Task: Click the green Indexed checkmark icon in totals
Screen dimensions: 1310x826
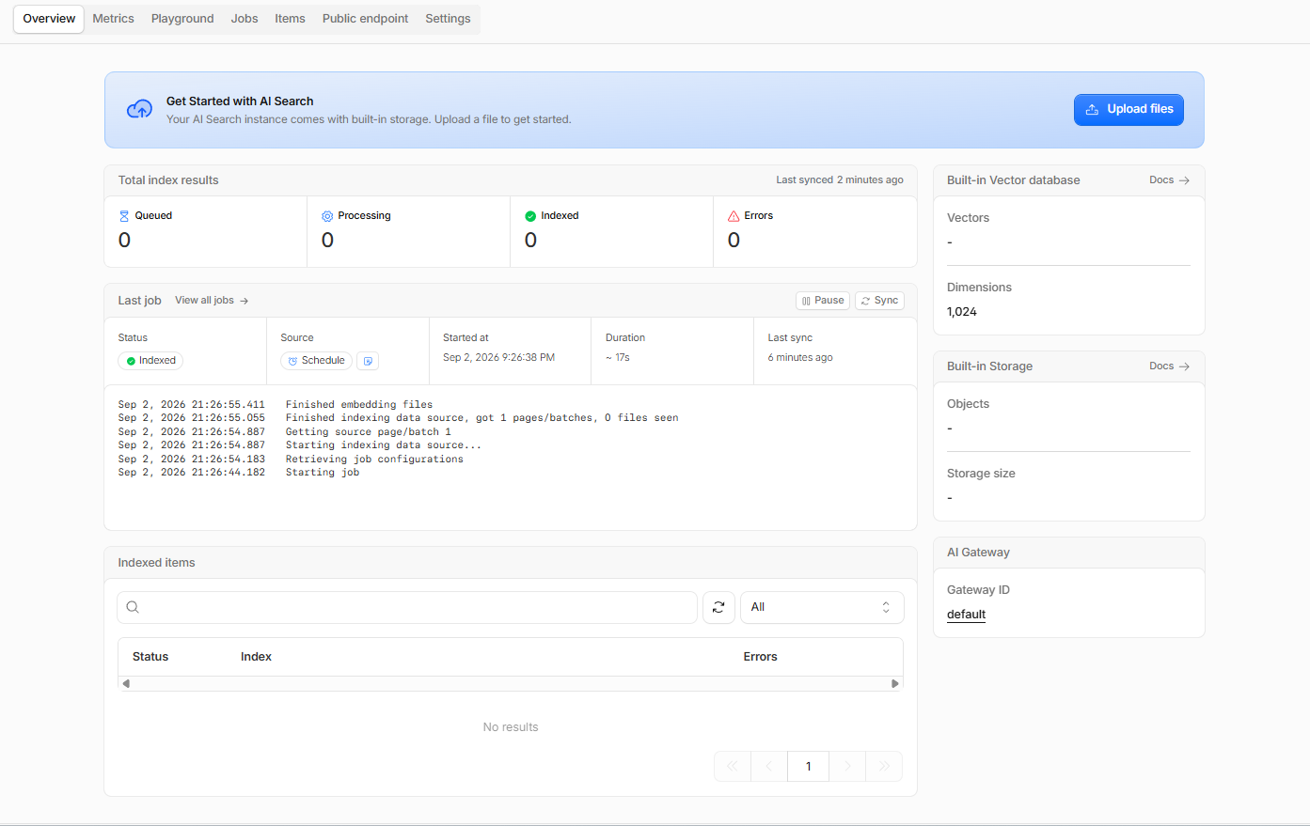Action: 530,216
